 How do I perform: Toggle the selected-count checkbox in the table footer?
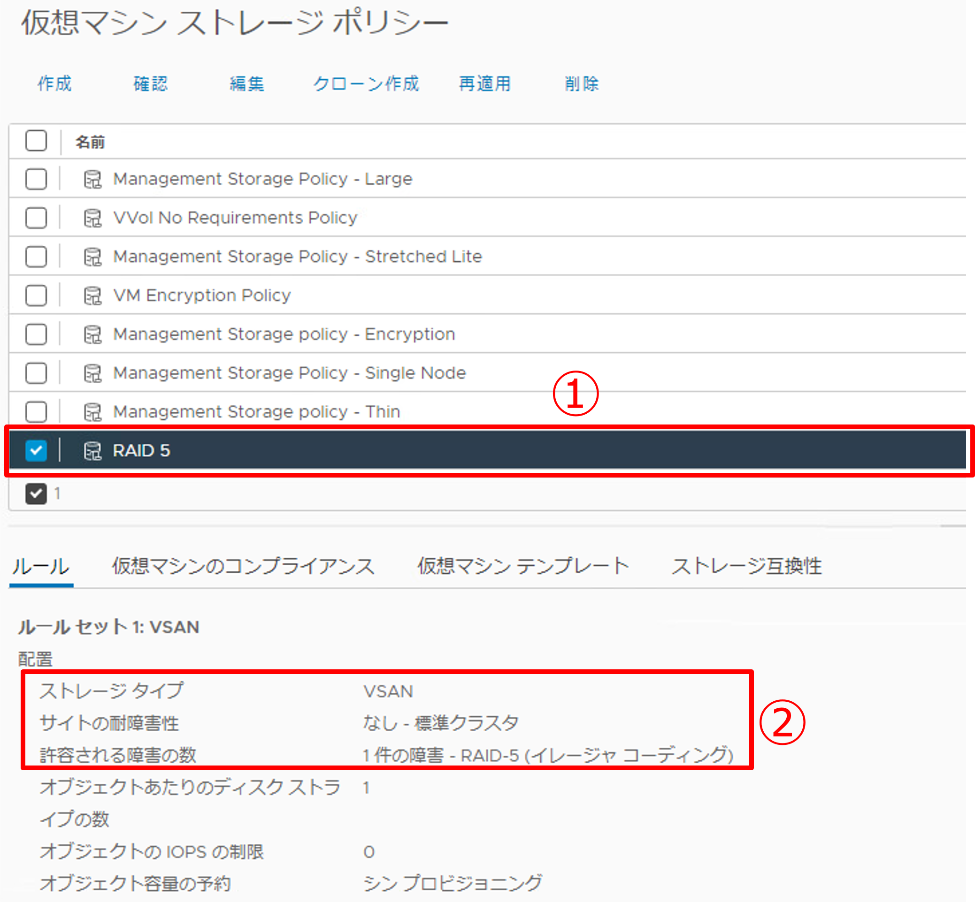(x=36, y=493)
